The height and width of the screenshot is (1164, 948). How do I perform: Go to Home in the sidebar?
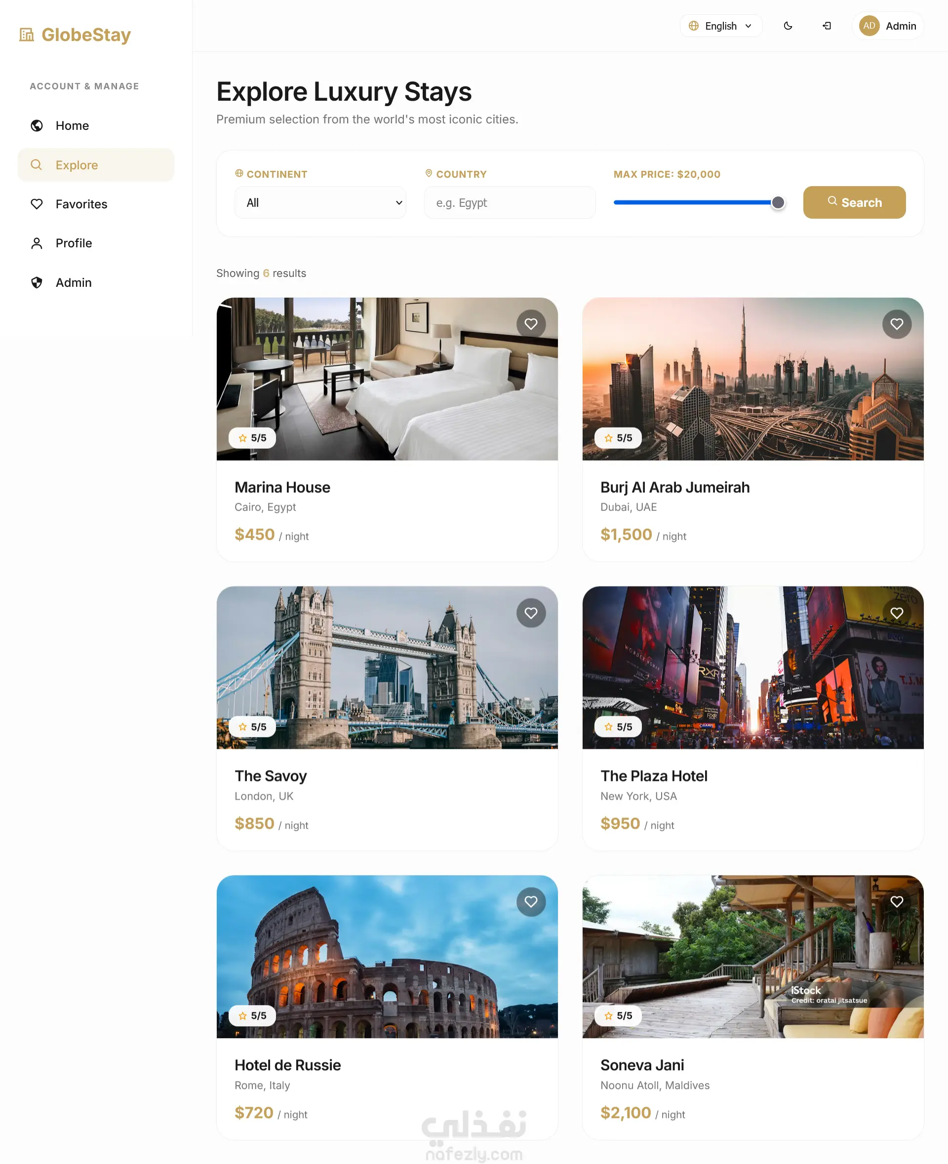tap(96, 125)
